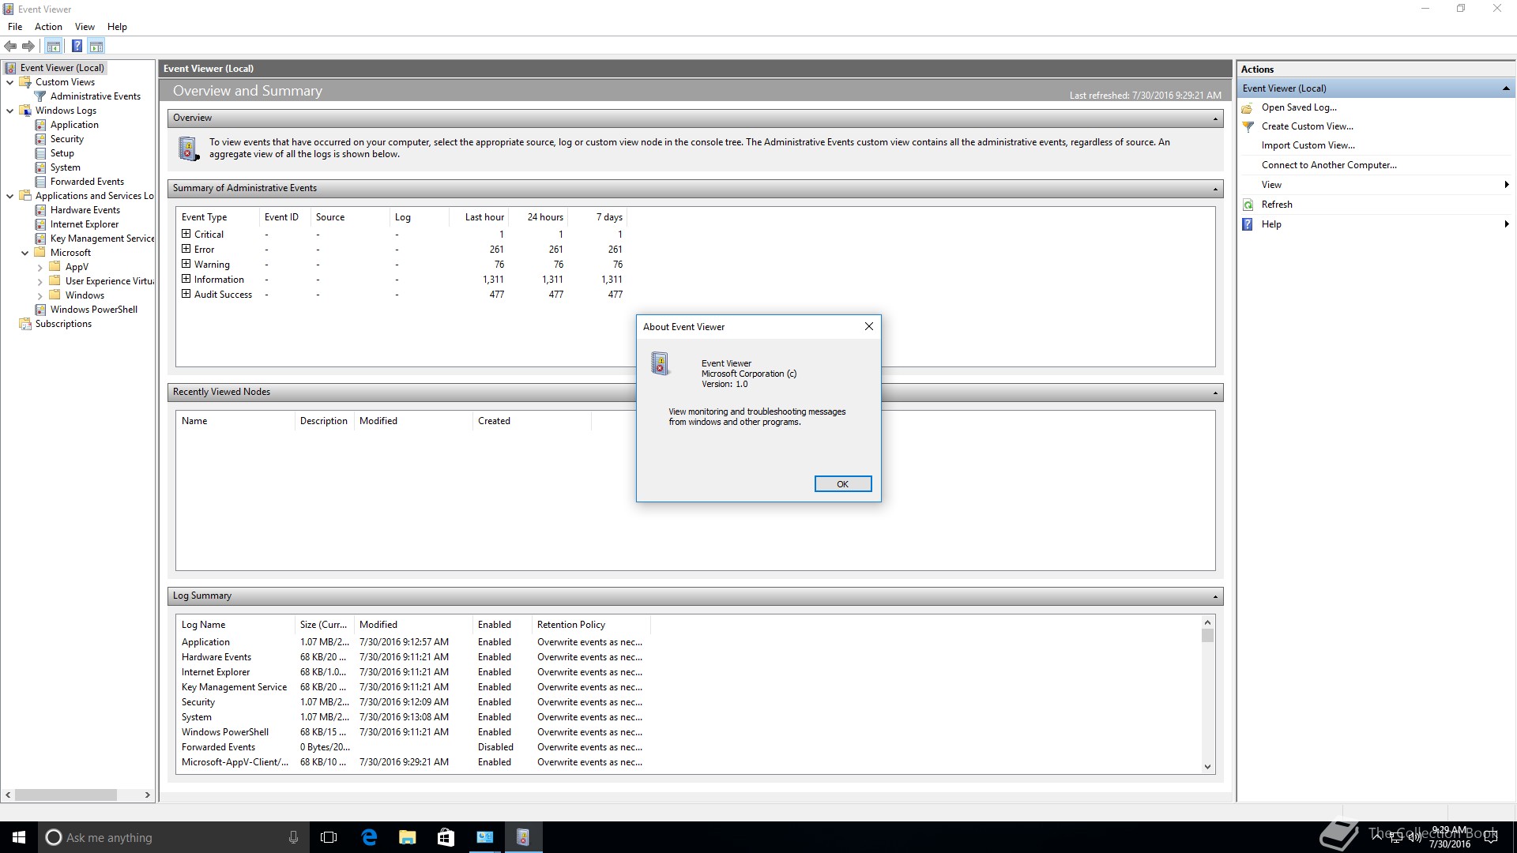Click the Help icon in Actions pane
The image size is (1517, 853).
coord(1248,224)
